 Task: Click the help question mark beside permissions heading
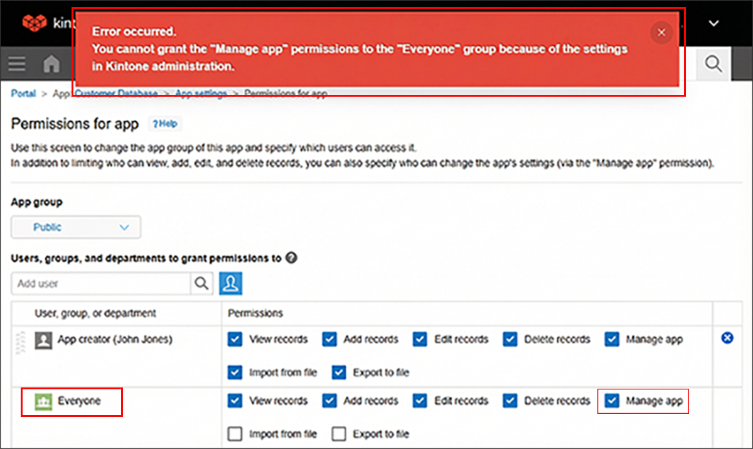[291, 257]
